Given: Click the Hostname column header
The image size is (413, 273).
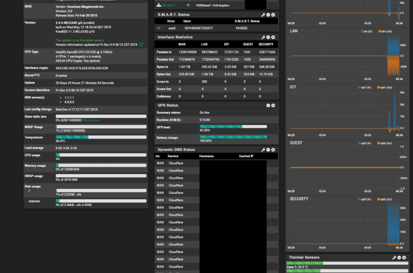Looking at the screenshot, I should coord(206,157).
